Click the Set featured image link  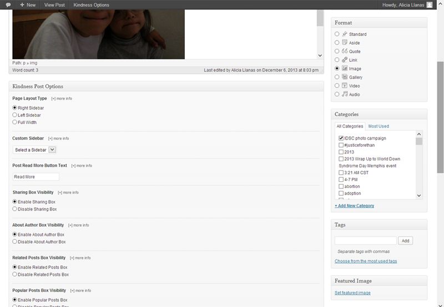pyautogui.click(x=352, y=293)
